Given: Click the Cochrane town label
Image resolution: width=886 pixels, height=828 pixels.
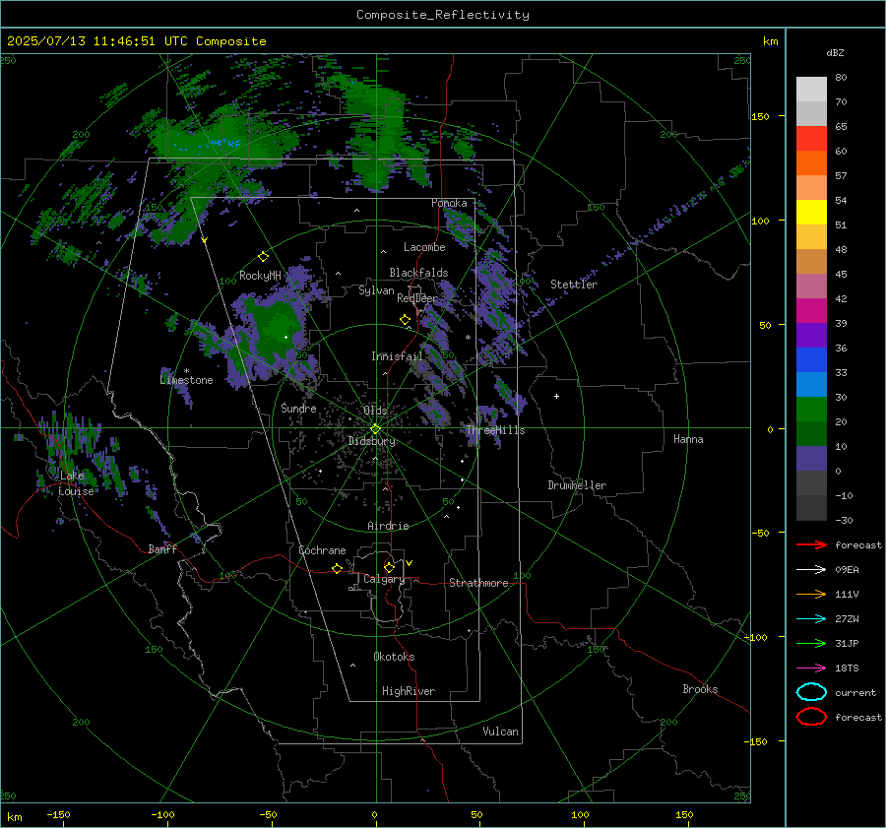Looking at the screenshot, I should pyautogui.click(x=322, y=550).
